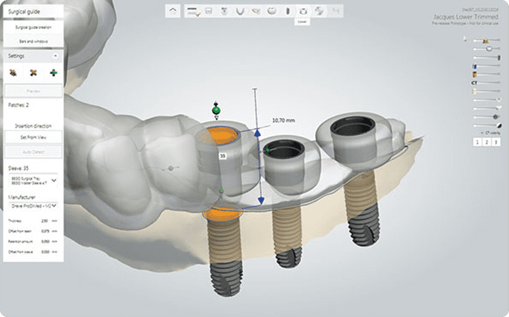Collapse the top toolbar with the chevron-up button

click(x=173, y=11)
